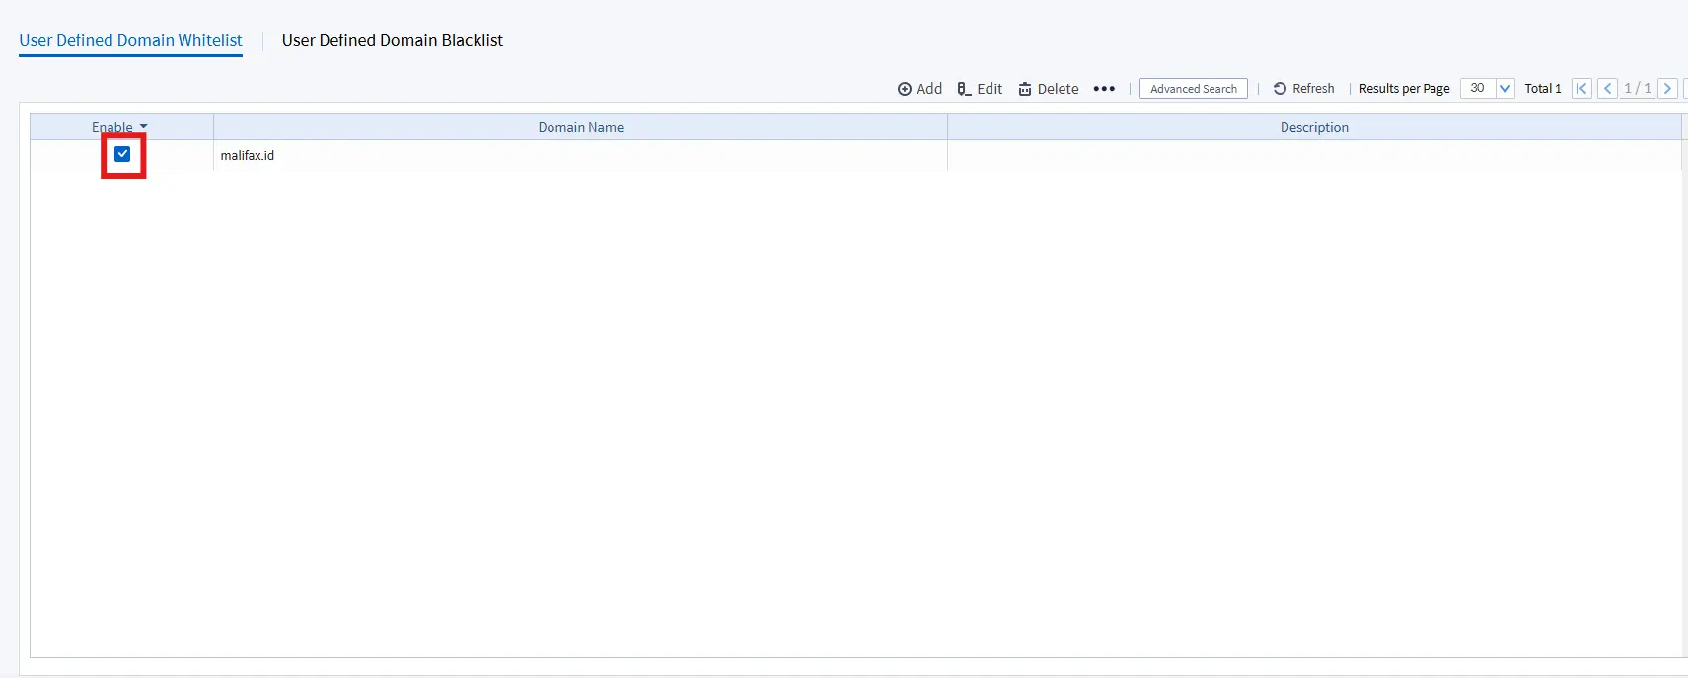Image resolution: width=1688 pixels, height=678 pixels.
Task: Go to next page of results
Action: pyautogui.click(x=1668, y=89)
